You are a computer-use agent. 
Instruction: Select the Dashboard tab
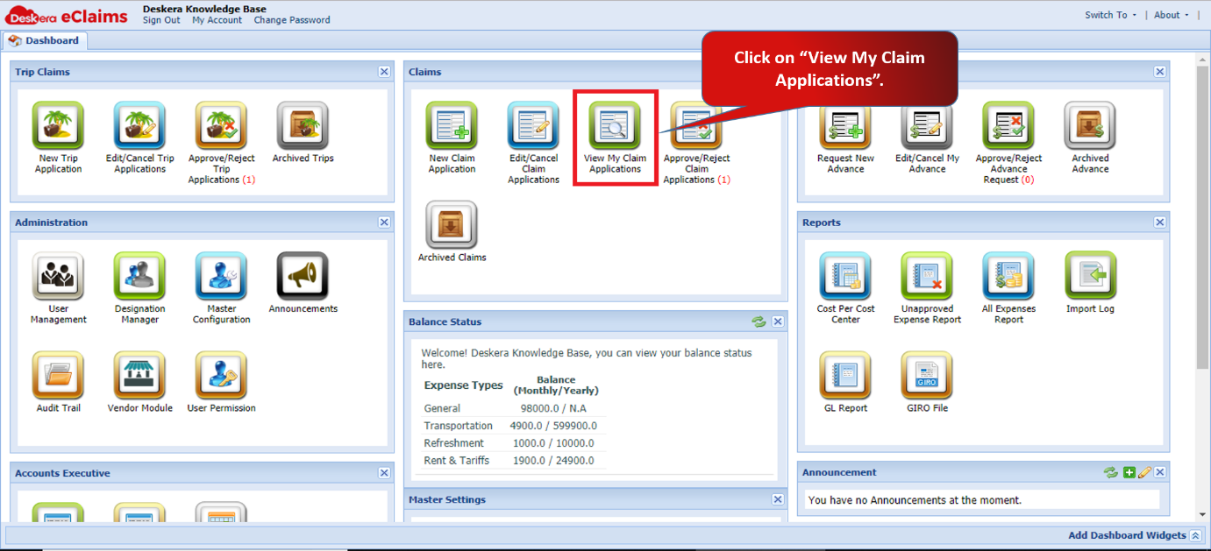click(x=45, y=40)
